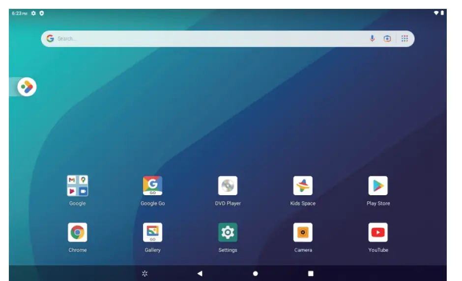Screen dimensions: 462x281
Task: Tap the recent apps square button
Action: click(x=311, y=274)
